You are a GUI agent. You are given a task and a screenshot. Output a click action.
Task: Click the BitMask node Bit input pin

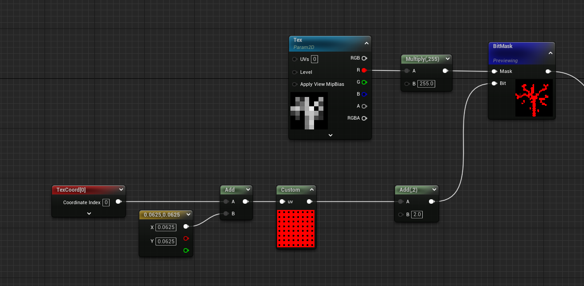[x=494, y=83]
